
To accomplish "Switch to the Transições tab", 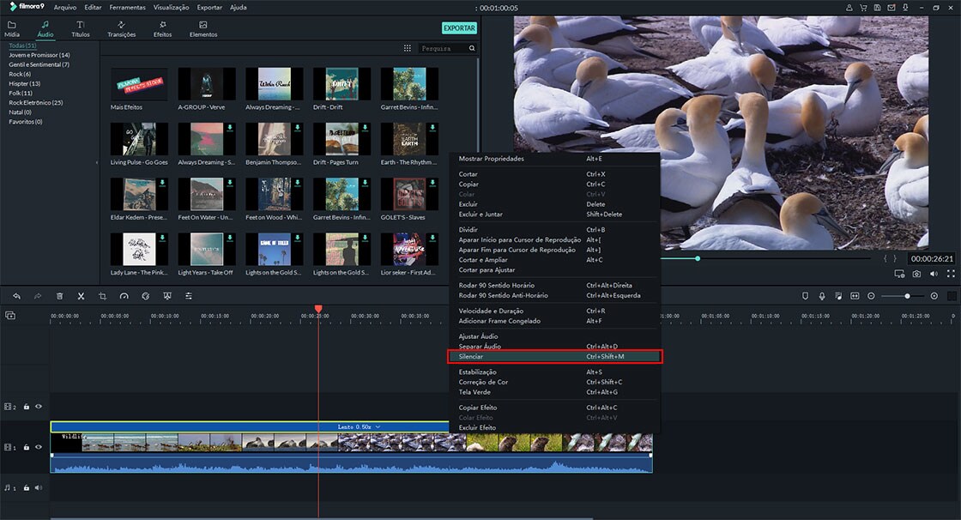I will [x=121, y=29].
